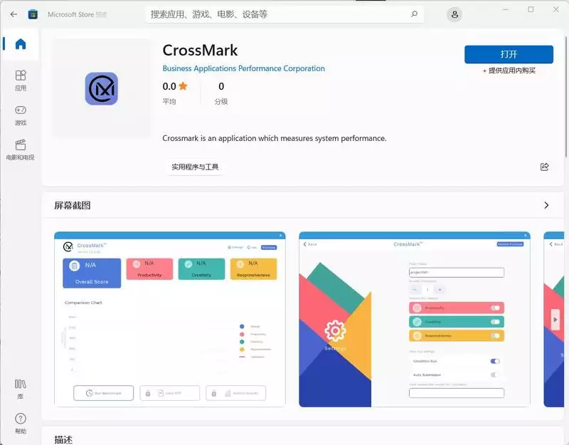
Task: Maximize the Microsoft Store window
Action: click(531, 9)
